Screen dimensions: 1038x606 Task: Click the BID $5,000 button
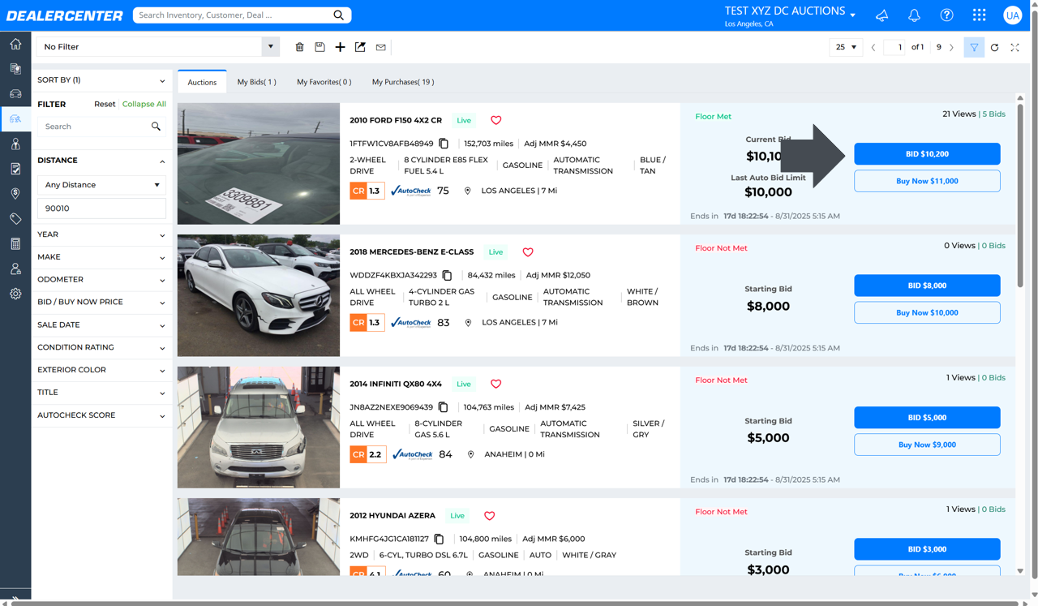(x=927, y=418)
